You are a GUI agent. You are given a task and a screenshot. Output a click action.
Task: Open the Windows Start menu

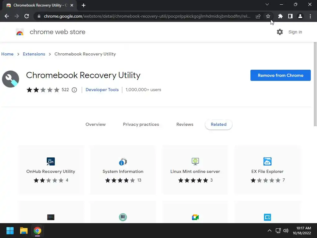point(10,231)
